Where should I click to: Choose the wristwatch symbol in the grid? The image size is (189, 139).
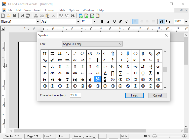point(143,73)
